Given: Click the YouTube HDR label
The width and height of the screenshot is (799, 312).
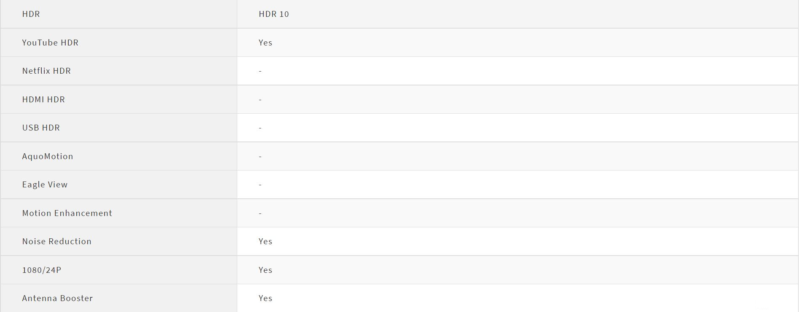Looking at the screenshot, I should point(50,43).
